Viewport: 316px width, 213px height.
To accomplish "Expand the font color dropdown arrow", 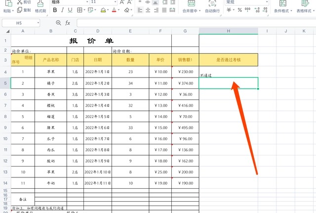I will pyautogui.click(x=119, y=10).
